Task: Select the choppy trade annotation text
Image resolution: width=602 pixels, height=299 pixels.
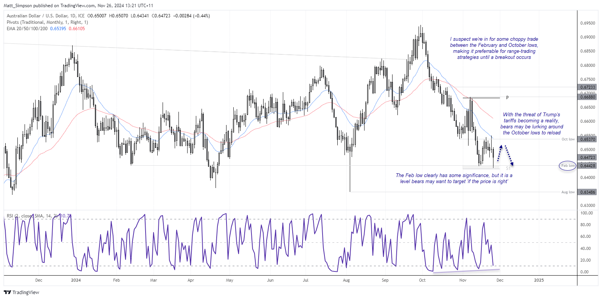Action: [x=494, y=48]
